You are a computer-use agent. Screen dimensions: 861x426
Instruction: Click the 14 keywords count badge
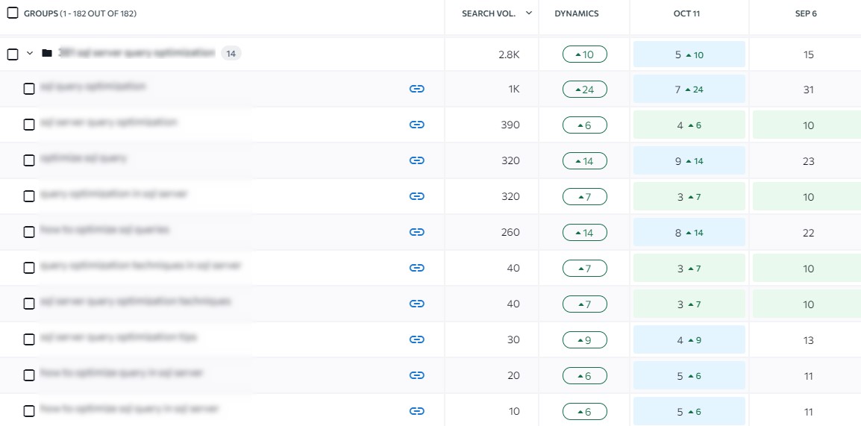(x=231, y=53)
